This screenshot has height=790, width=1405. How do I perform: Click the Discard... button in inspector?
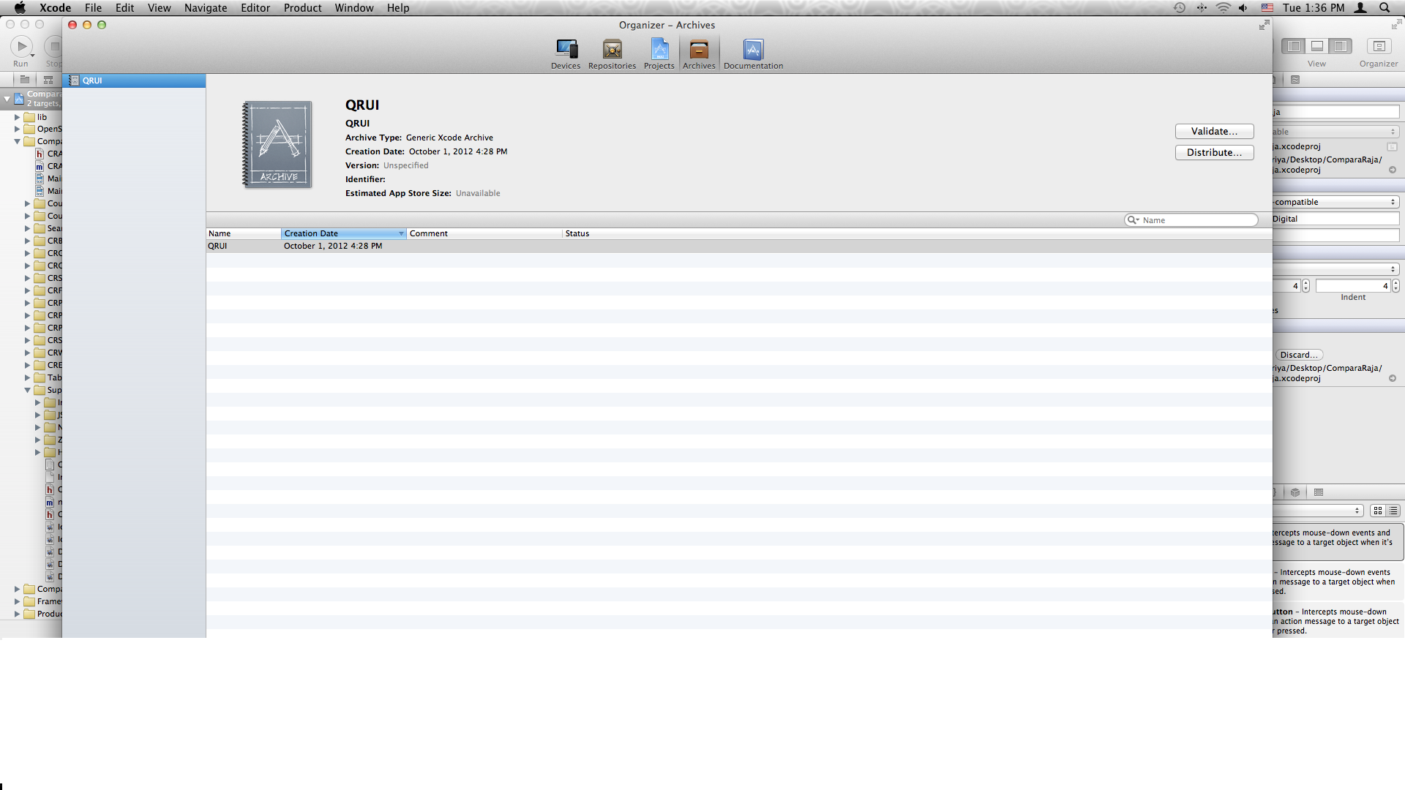point(1297,355)
